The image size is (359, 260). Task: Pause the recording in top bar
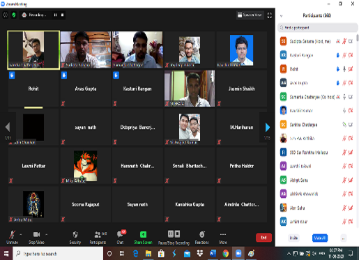(x=55, y=15)
